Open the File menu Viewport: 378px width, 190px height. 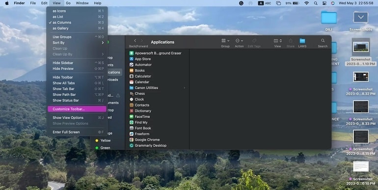click(33, 3)
